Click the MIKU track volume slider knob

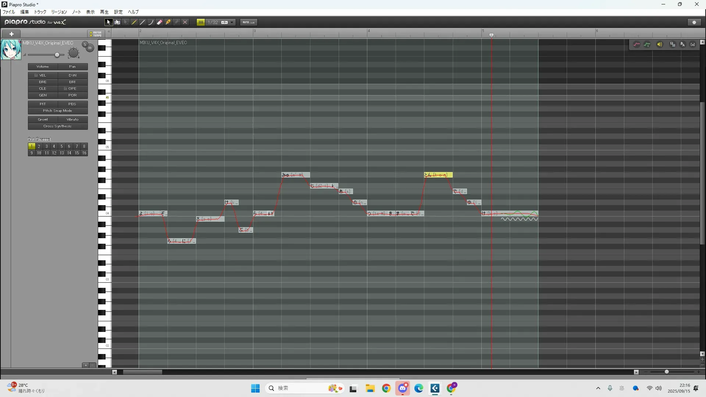[x=57, y=55]
